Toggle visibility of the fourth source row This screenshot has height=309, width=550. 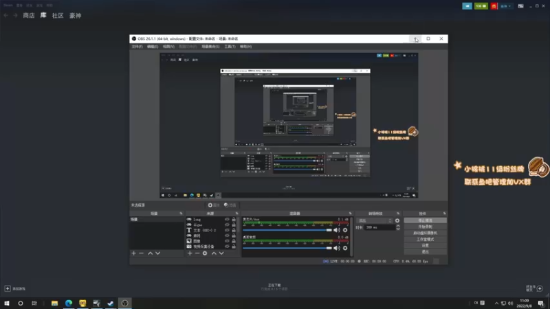pos(227,236)
